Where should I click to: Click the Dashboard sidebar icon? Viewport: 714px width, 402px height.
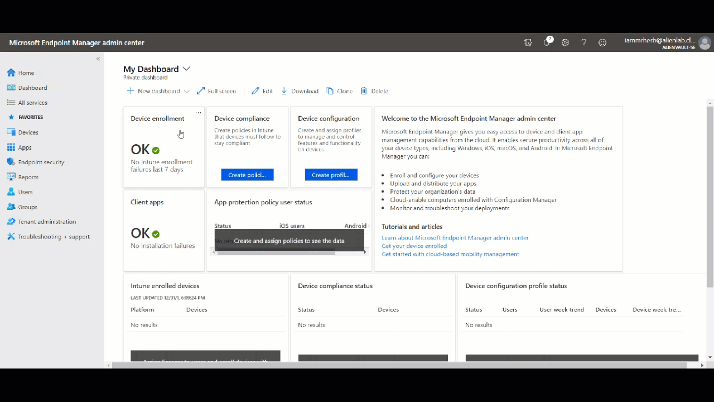11,88
